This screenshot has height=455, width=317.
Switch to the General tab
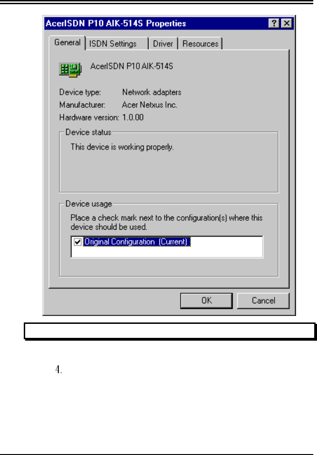67,42
